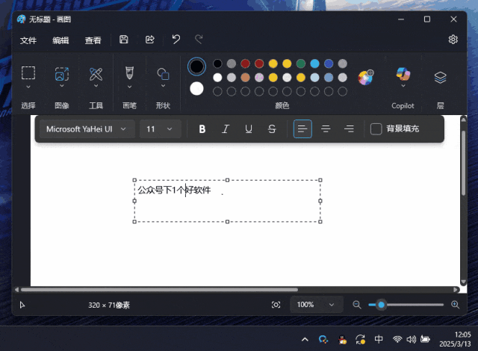This screenshot has width=478, height=351.
Task: Open the 查看 menu
Action: pos(93,40)
